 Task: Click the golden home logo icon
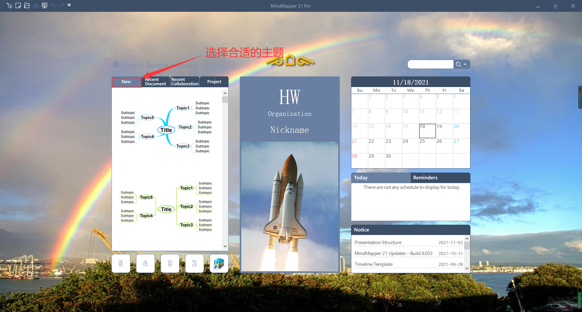click(x=290, y=60)
